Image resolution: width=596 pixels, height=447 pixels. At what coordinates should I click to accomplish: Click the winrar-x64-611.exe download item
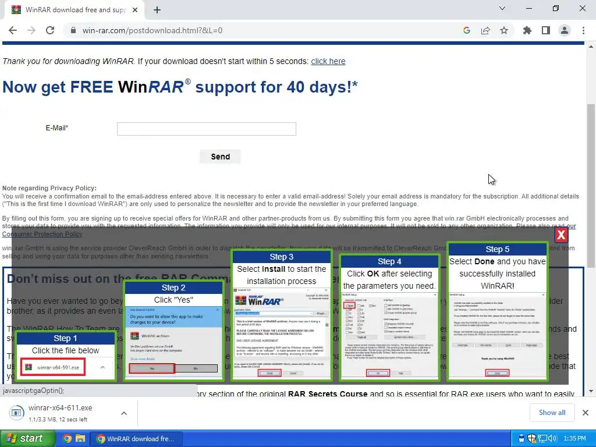click(x=60, y=413)
